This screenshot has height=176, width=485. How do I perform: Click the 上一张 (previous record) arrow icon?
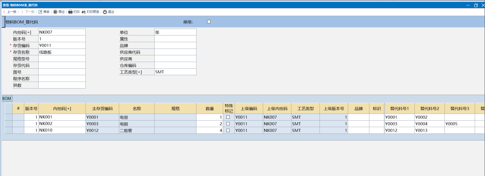(4, 12)
